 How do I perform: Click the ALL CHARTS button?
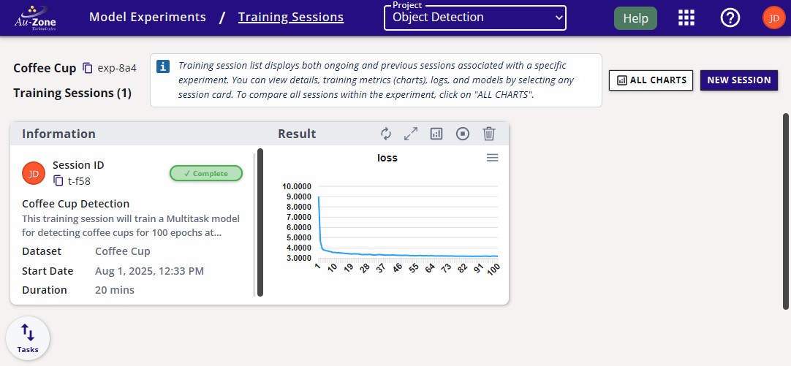(x=651, y=80)
